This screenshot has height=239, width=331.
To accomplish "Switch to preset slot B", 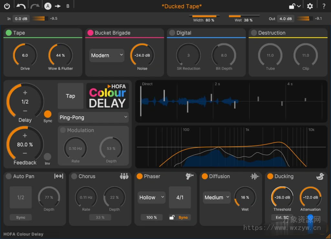I will click(68, 5).
